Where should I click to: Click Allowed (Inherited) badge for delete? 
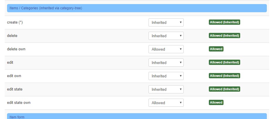click(x=224, y=35)
